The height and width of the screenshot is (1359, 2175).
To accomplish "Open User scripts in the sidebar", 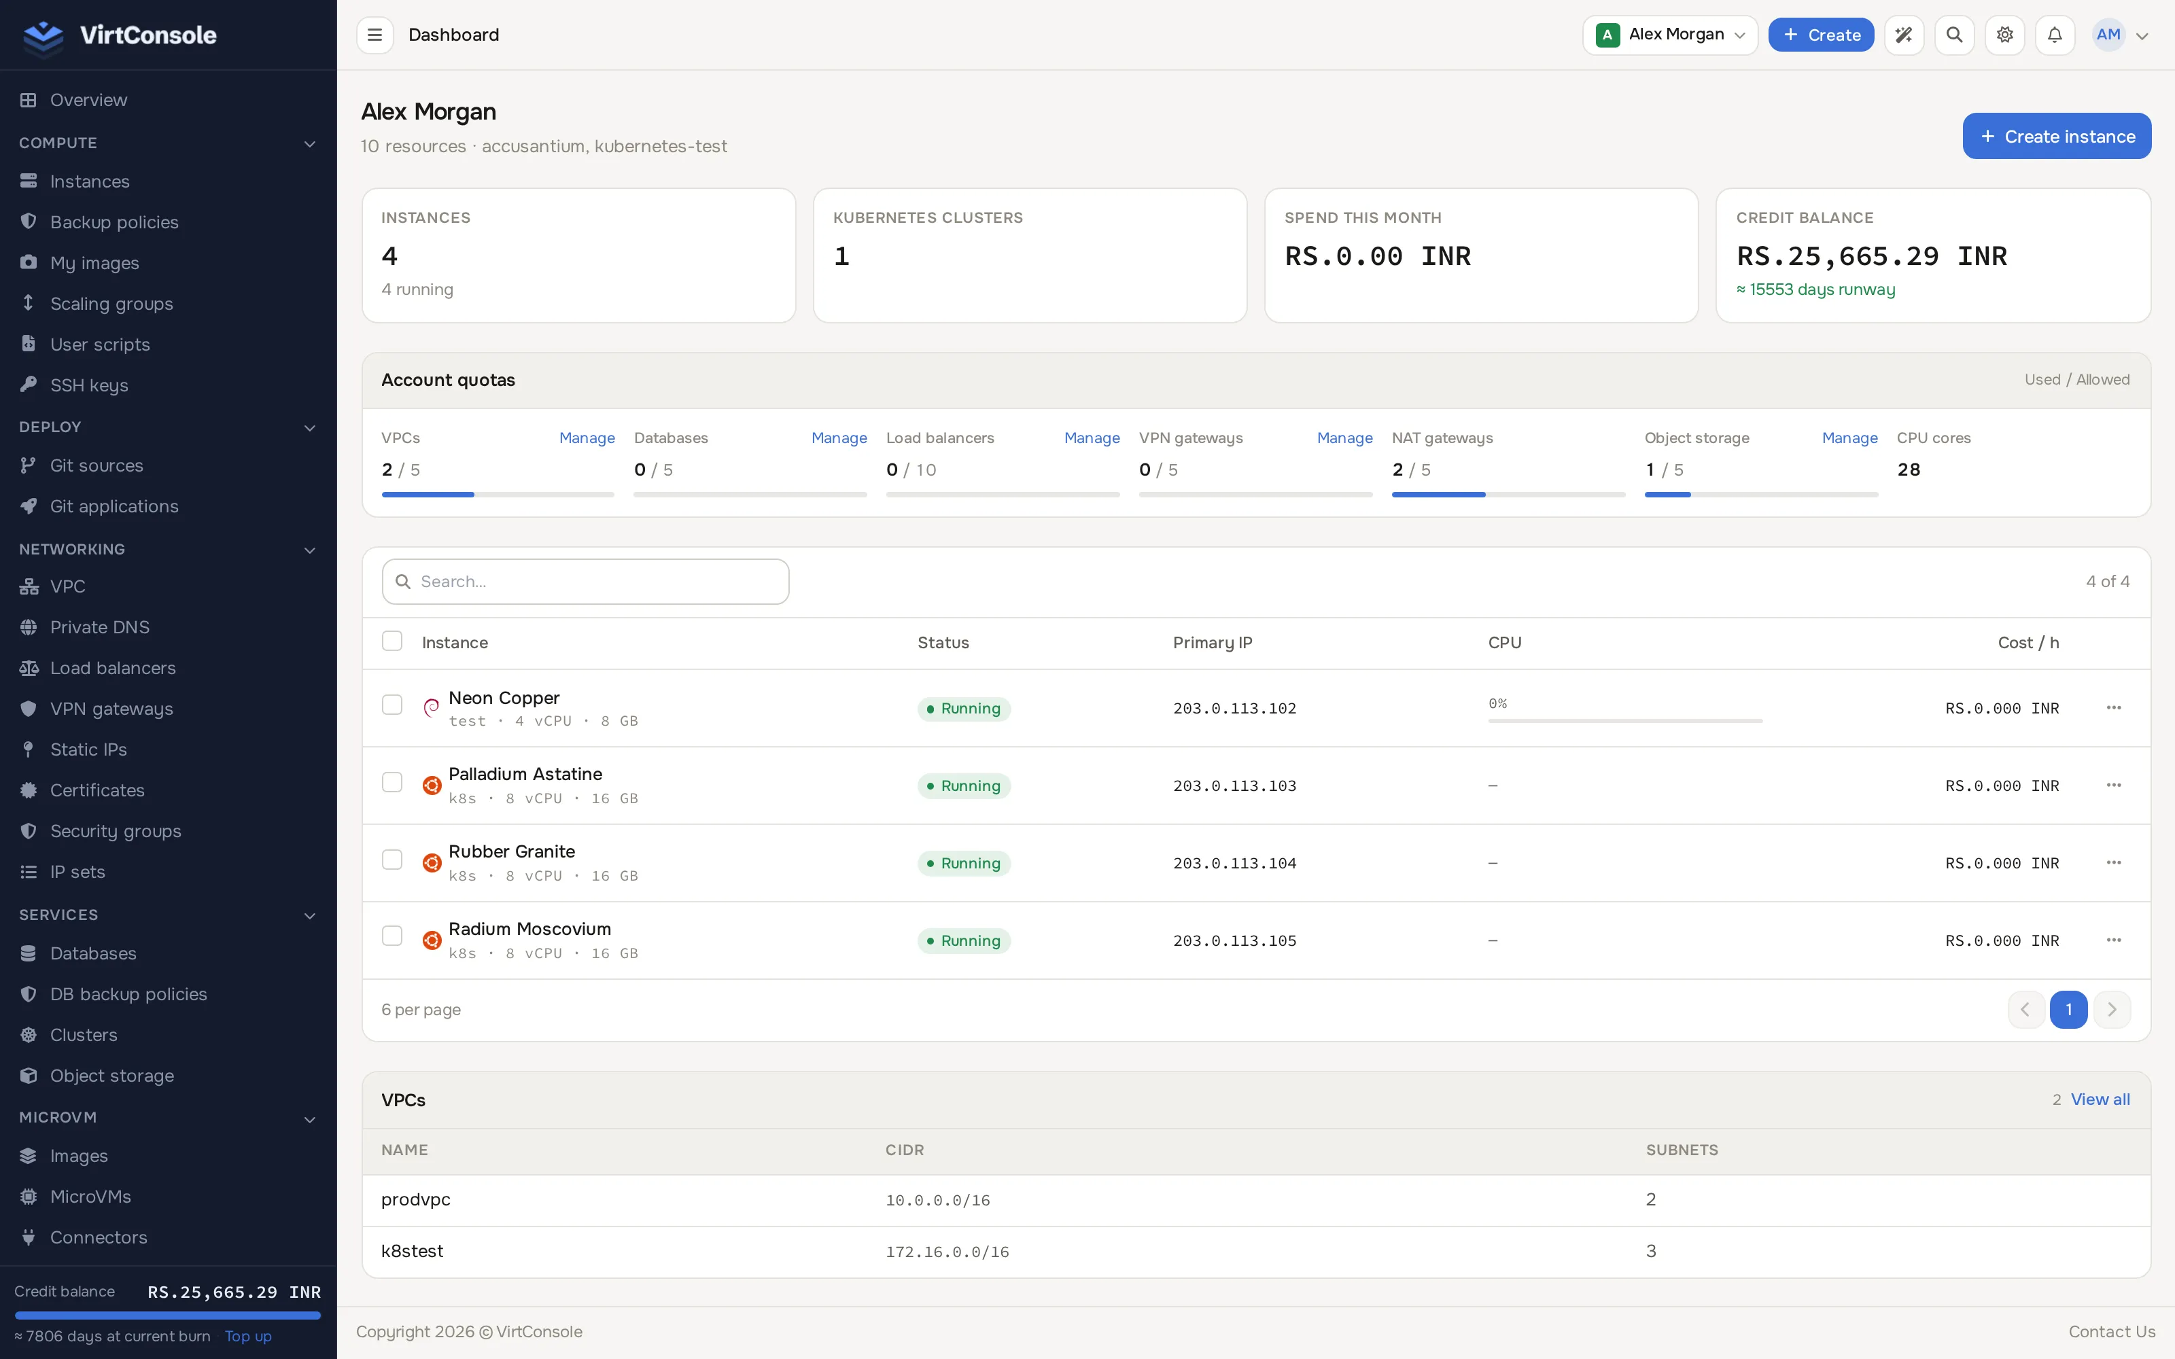I will 100,345.
